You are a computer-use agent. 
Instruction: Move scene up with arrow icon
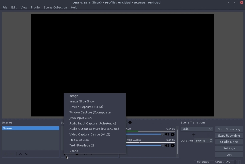pos(21,154)
